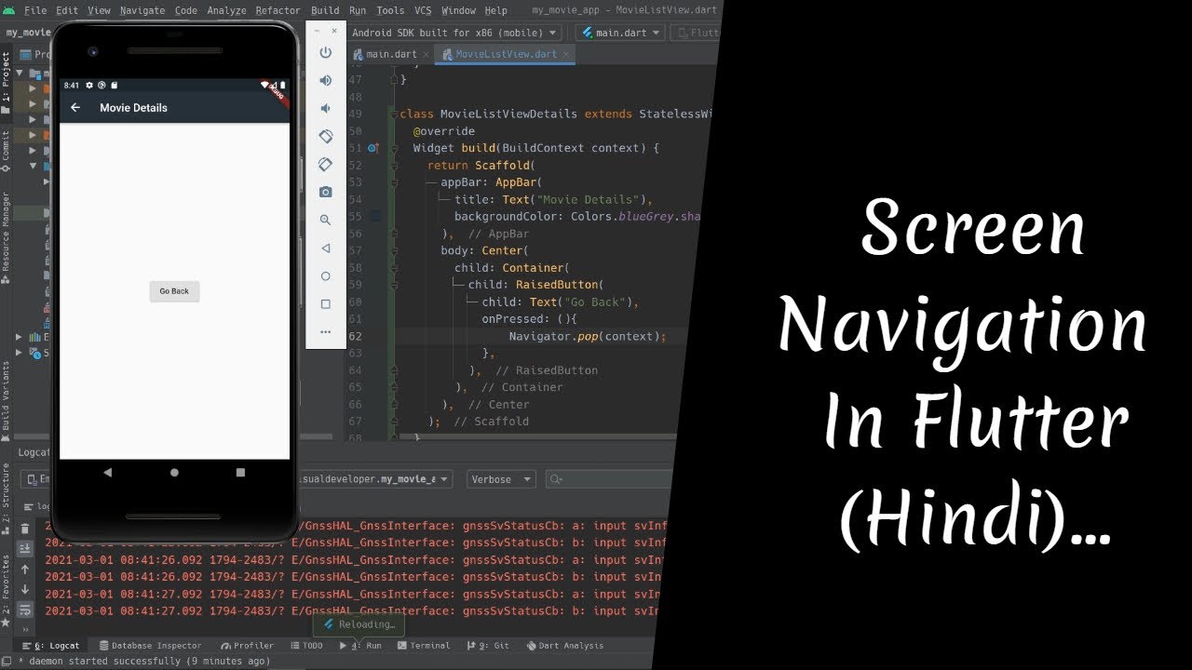
Task: Click the color swatch on line 55 gutter
Action: (375, 216)
